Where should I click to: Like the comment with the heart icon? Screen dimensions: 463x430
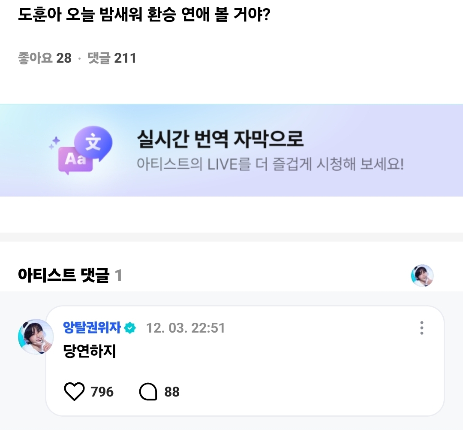(74, 392)
